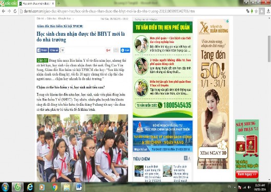
Task: Click the 'Học viện Chính sách và Phát triển' banner
Action: point(162,136)
